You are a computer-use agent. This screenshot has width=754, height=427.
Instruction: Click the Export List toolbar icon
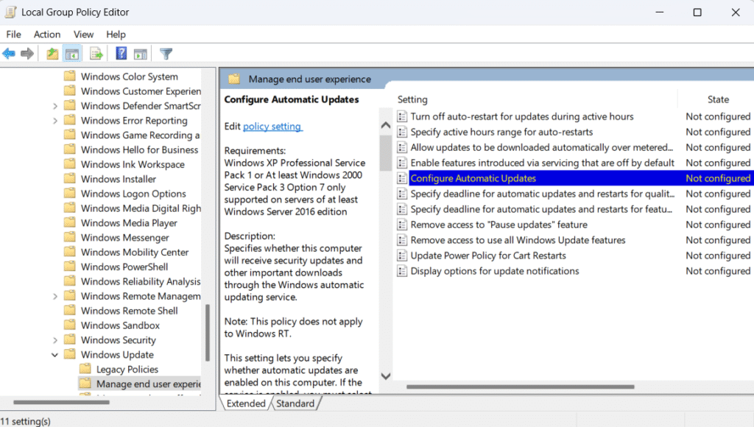click(x=96, y=54)
